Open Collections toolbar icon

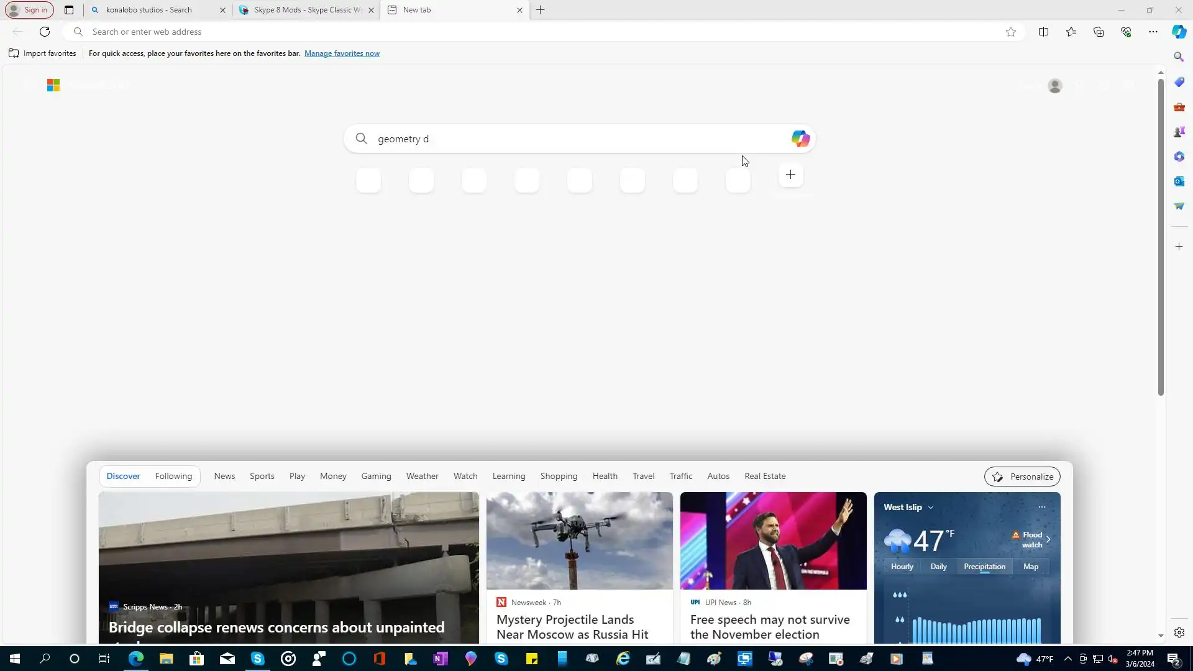[1099, 32]
